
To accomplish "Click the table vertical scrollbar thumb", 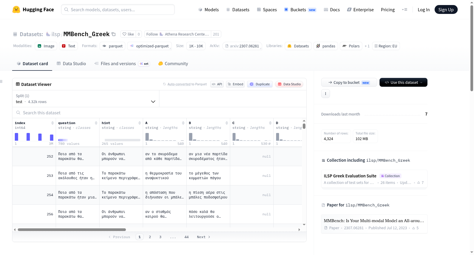I will [x=304, y=126].
